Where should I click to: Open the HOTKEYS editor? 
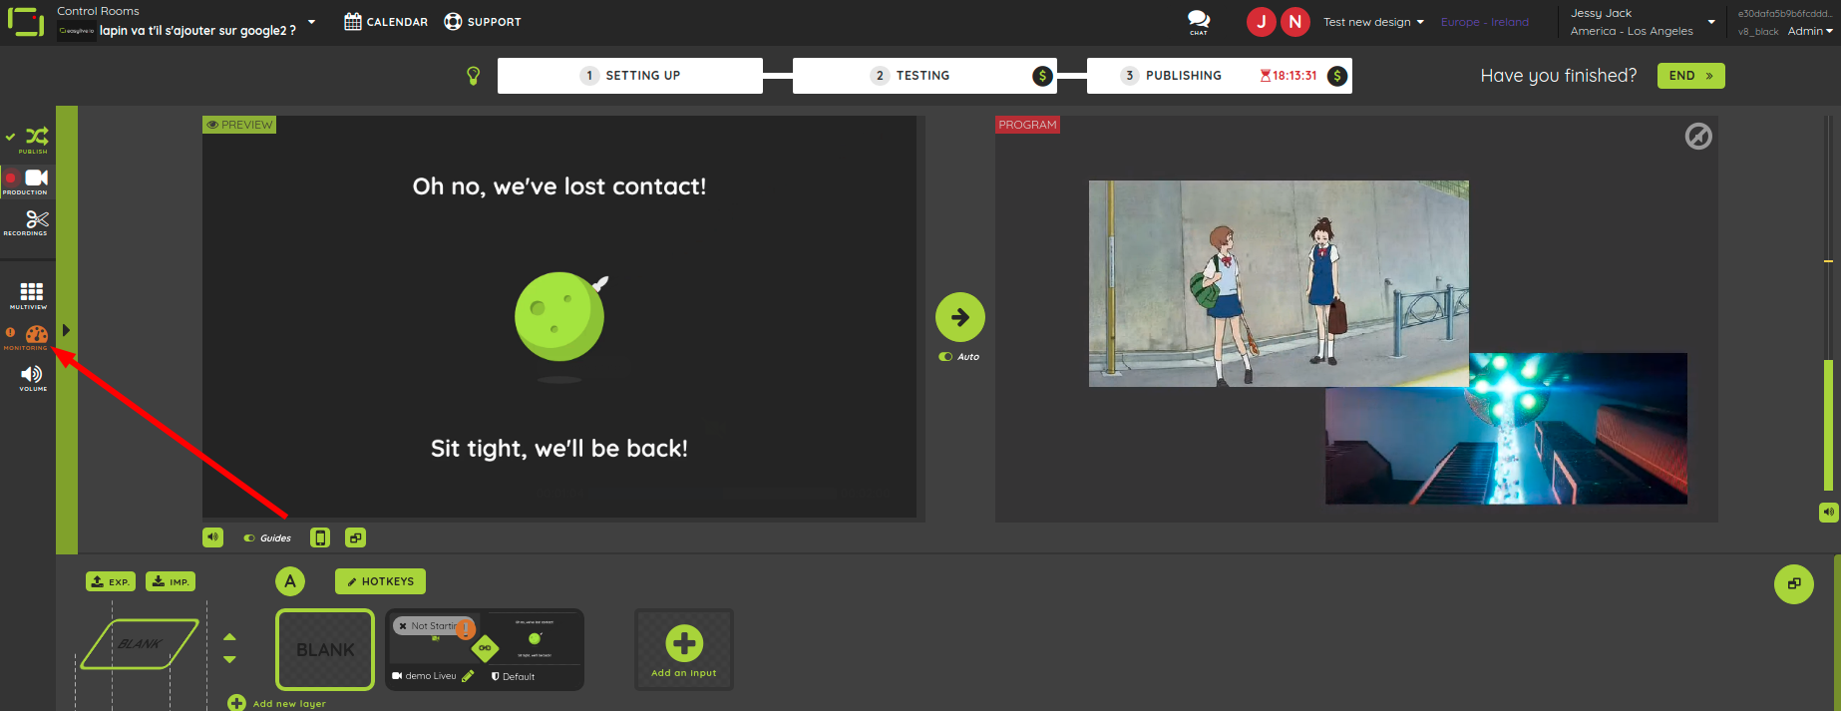pos(380,581)
